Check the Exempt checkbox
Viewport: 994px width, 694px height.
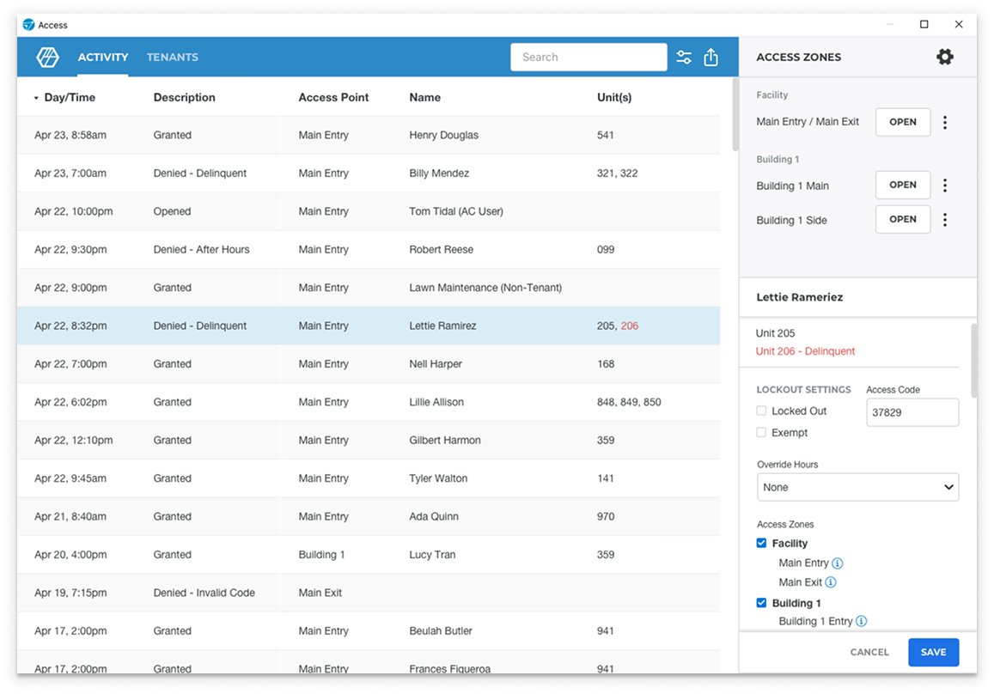pyautogui.click(x=761, y=433)
